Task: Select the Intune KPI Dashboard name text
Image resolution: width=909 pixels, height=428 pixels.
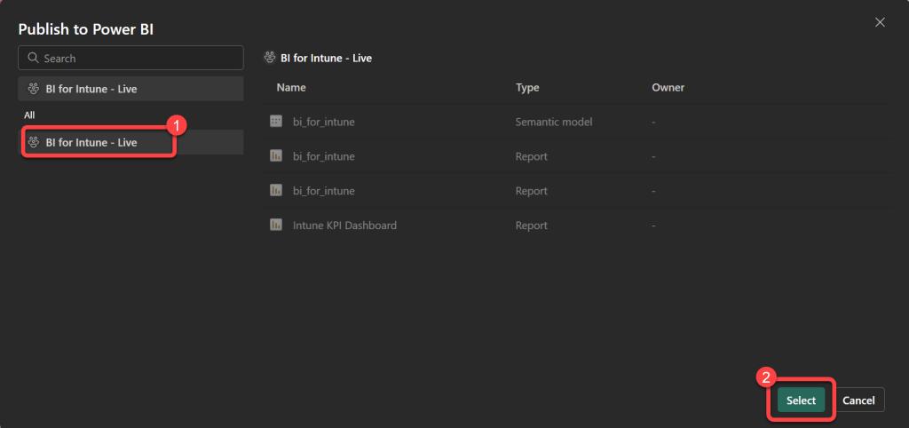Action: click(x=344, y=226)
